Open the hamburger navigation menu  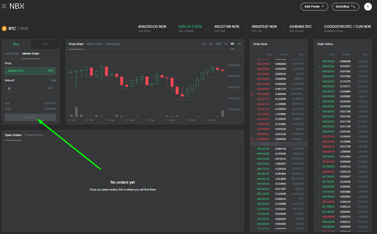4,6
